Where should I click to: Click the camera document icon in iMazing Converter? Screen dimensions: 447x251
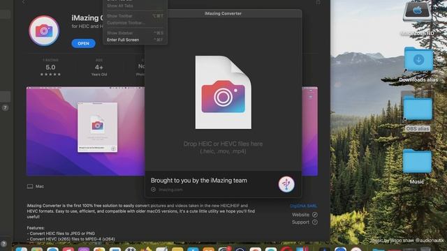(x=223, y=92)
